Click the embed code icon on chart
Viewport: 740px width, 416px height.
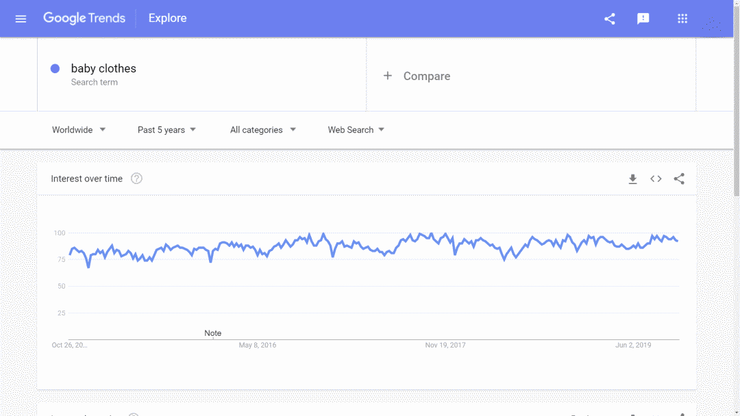click(656, 179)
